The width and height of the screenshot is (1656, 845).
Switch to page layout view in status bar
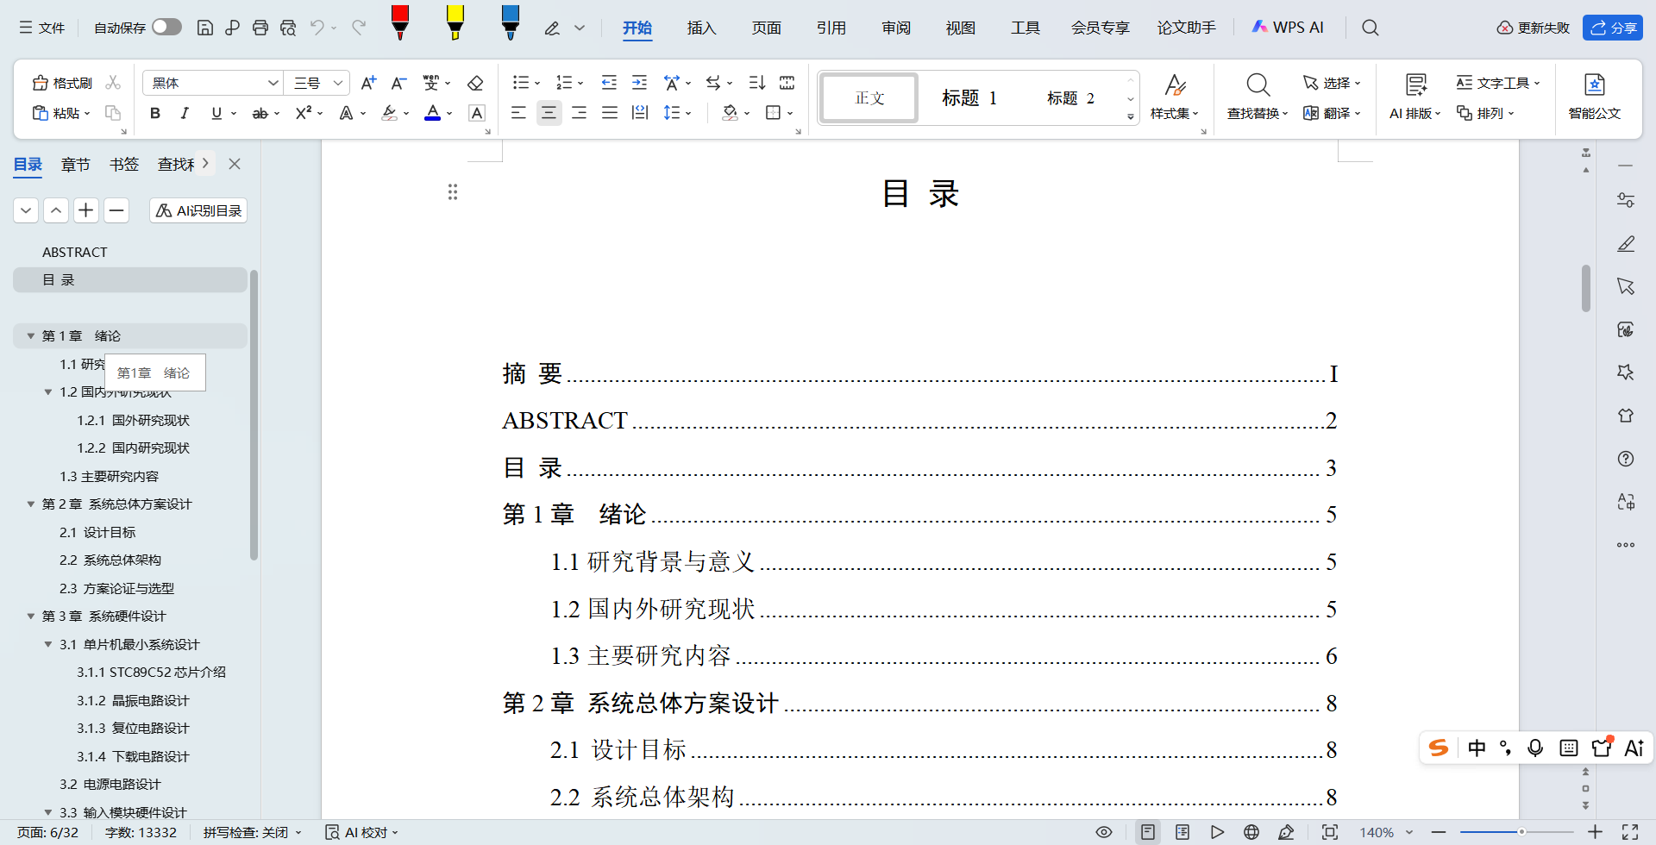pyautogui.click(x=1148, y=832)
